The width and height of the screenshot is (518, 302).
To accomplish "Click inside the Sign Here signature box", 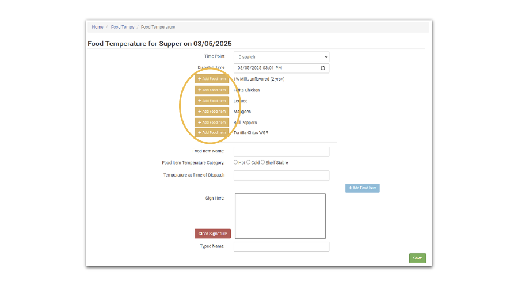I will click(280, 216).
